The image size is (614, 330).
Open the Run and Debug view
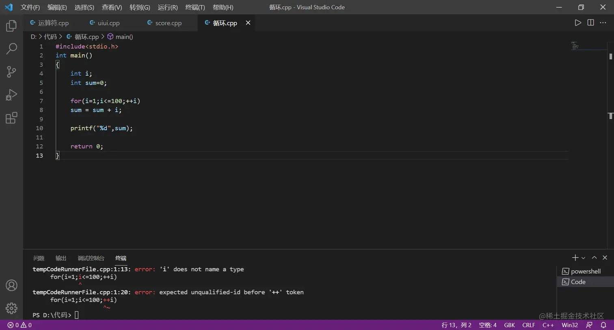(x=11, y=94)
